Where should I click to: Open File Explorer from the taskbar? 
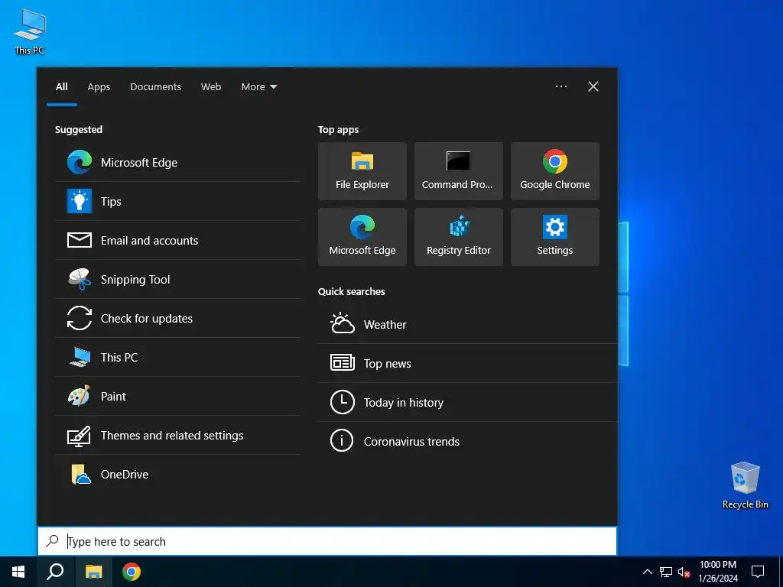pos(93,572)
